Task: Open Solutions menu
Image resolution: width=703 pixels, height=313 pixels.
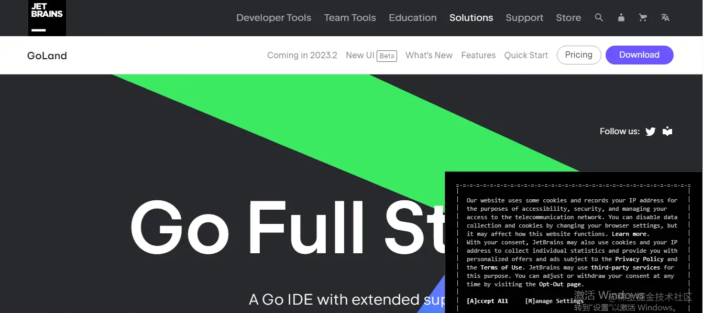Action: pyautogui.click(x=471, y=18)
